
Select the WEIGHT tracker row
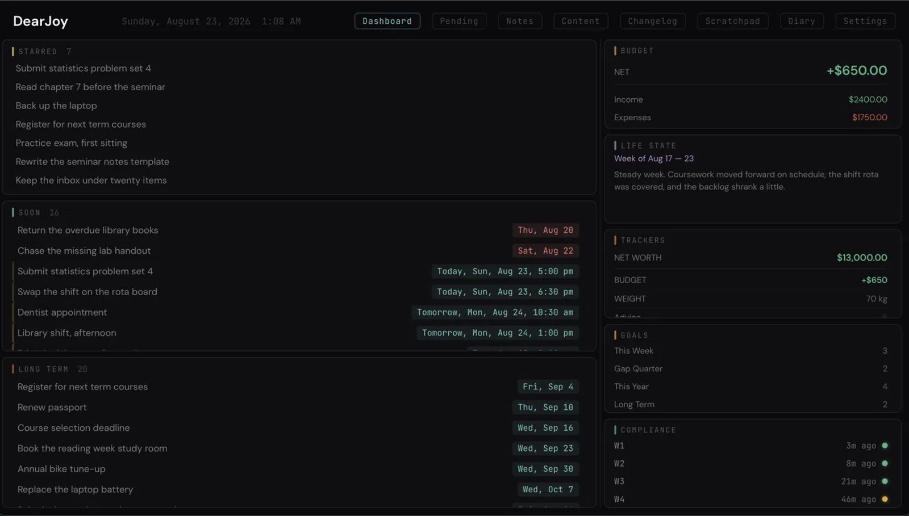pos(750,299)
